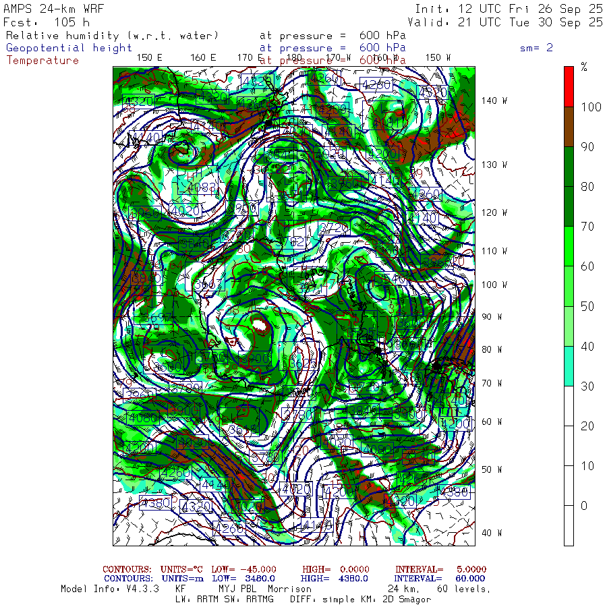Select the brown 90–100% color bar segment

[569, 126]
